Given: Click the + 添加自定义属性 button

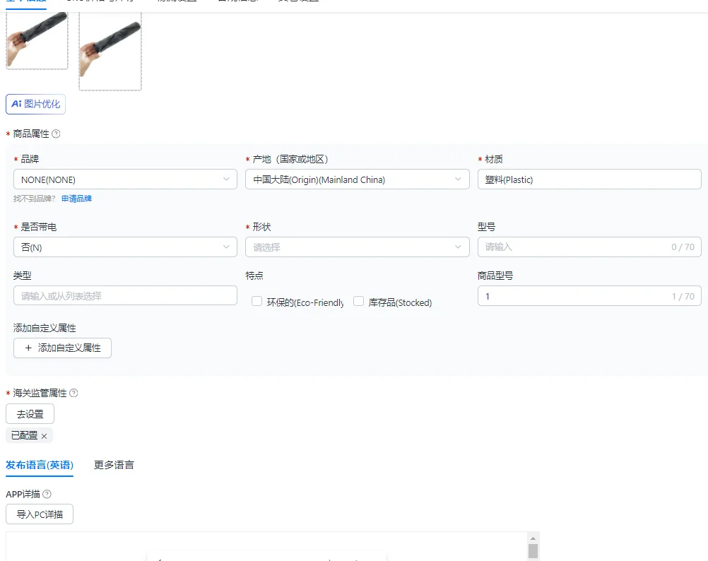Looking at the screenshot, I should pos(62,348).
